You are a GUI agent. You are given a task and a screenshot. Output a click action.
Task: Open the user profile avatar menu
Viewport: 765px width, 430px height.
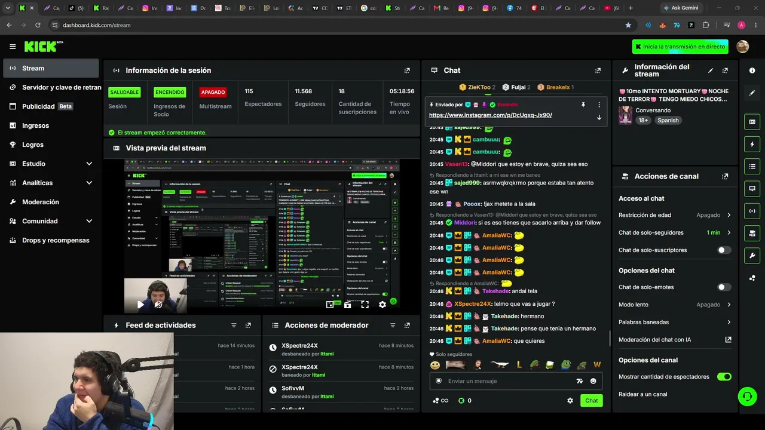pos(743,47)
